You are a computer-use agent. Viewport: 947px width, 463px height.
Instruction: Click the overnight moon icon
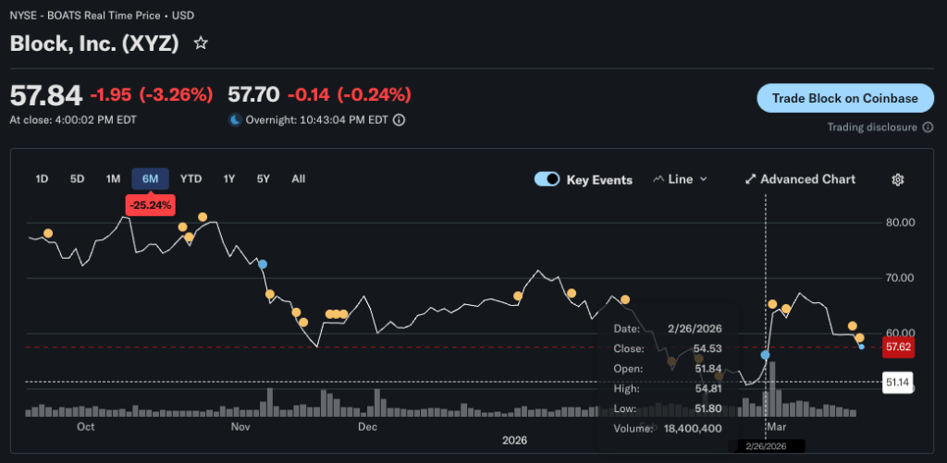(235, 119)
